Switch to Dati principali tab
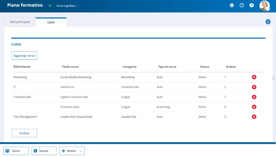276x157 pixels. click(20, 22)
